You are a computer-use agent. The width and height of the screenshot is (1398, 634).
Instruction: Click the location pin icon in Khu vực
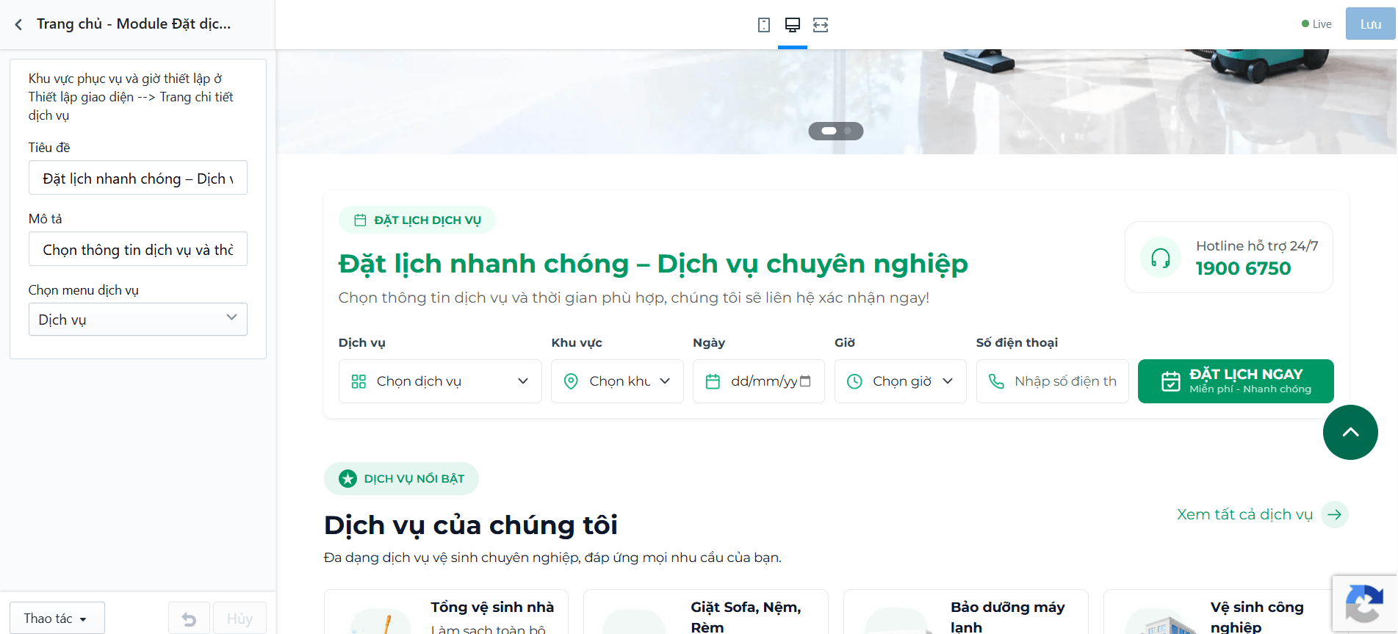click(571, 381)
